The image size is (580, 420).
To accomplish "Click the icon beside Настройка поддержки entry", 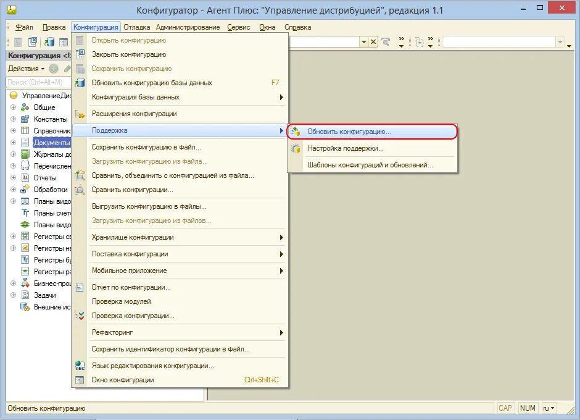I will click(296, 148).
